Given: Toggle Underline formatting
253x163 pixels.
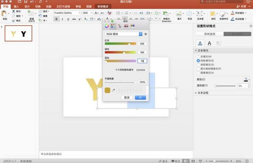Looking at the screenshot, I should click(x=68, y=19).
